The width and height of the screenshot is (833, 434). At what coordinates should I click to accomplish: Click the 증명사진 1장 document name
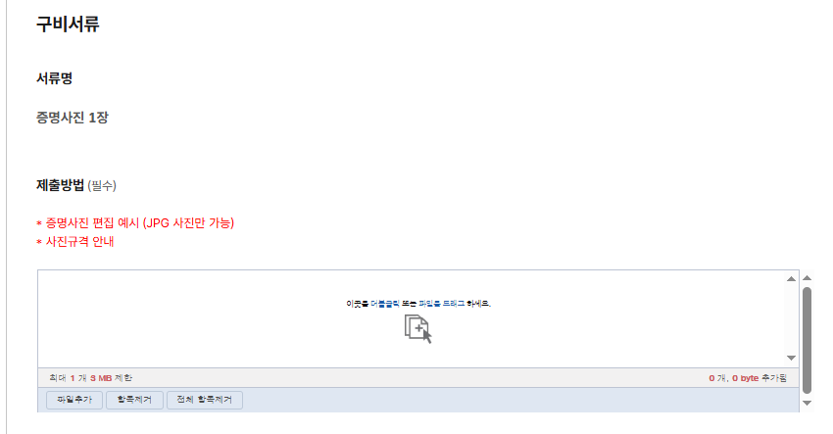pos(73,118)
